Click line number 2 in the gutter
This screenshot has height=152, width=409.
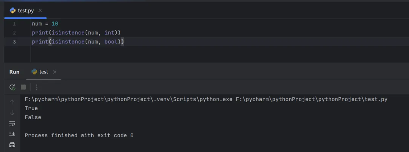[14, 33]
